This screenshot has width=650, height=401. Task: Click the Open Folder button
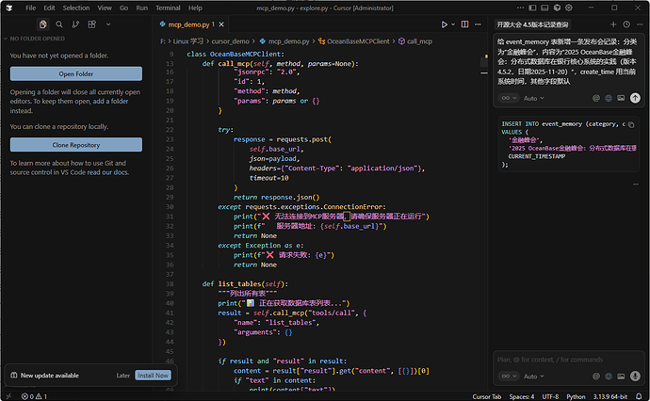76,73
